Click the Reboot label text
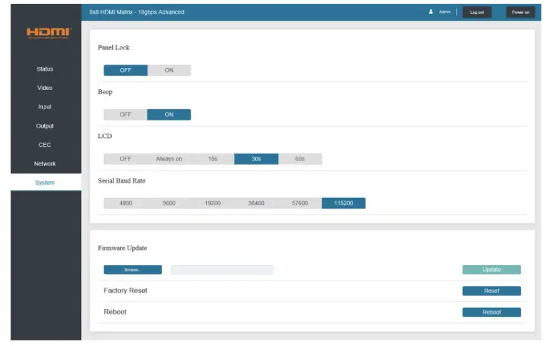This screenshot has width=552, height=346. click(115, 312)
